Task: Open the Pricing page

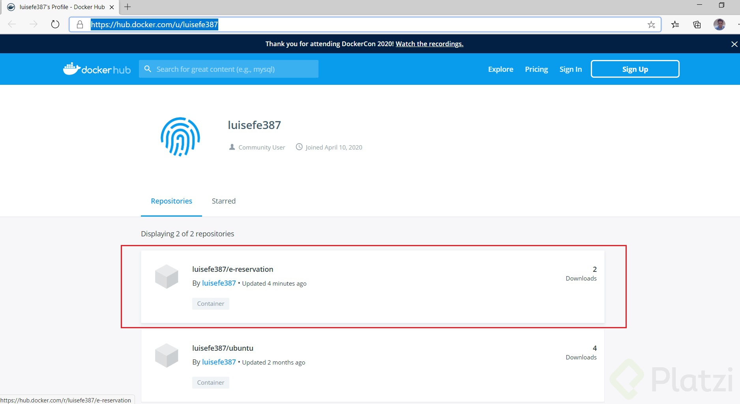Action: pos(536,69)
